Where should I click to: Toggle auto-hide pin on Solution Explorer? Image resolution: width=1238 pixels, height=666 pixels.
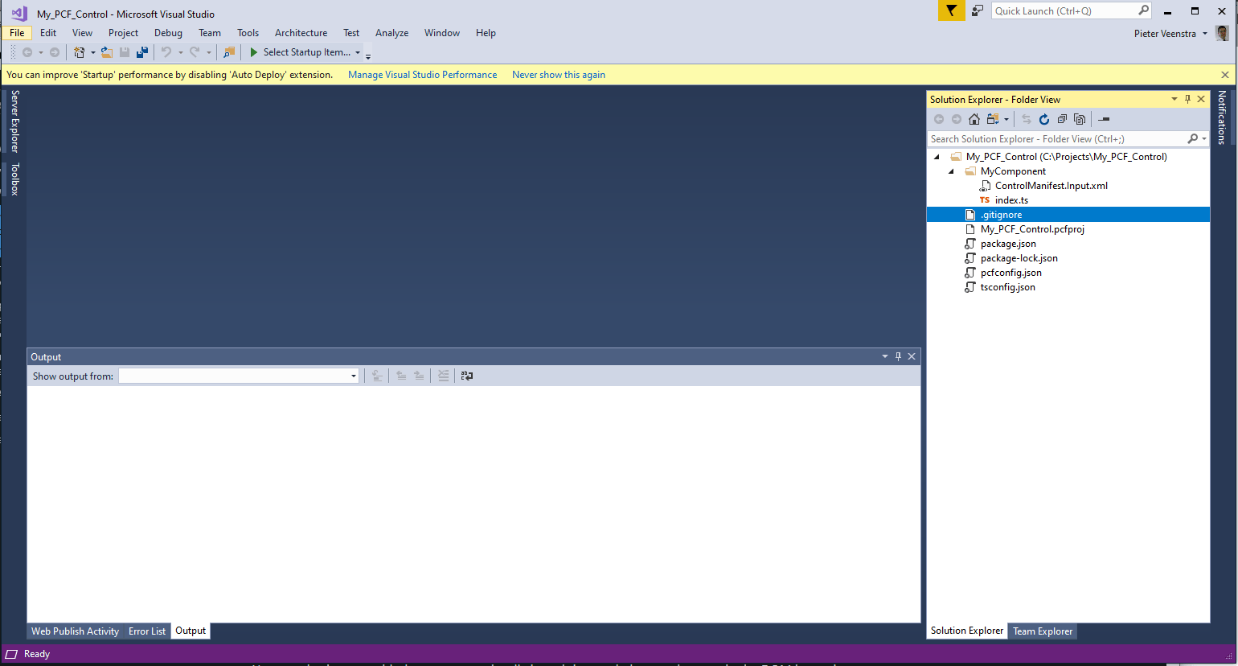pos(1188,99)
